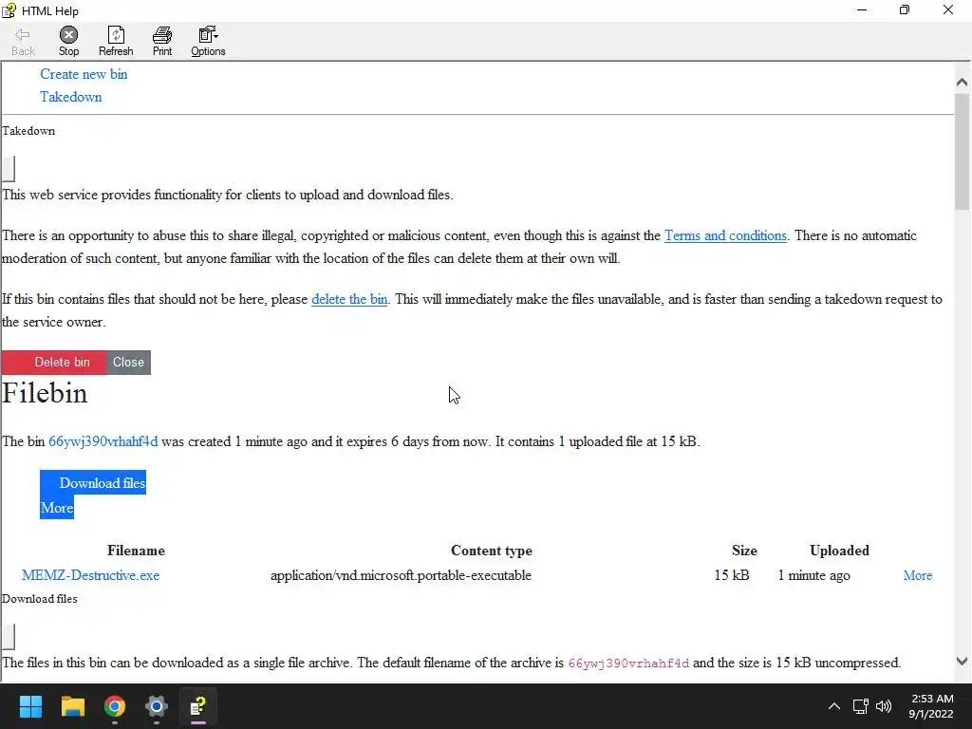Viewport: 972px width, 729px height.
Task: Click the Filebin heading
Action: point(45,394)
